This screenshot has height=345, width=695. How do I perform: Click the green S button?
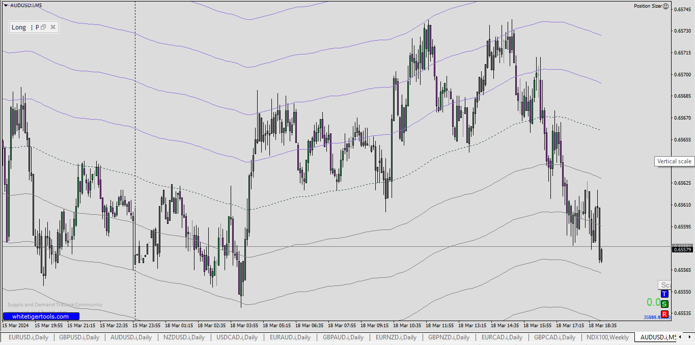[x=664, y=304]
